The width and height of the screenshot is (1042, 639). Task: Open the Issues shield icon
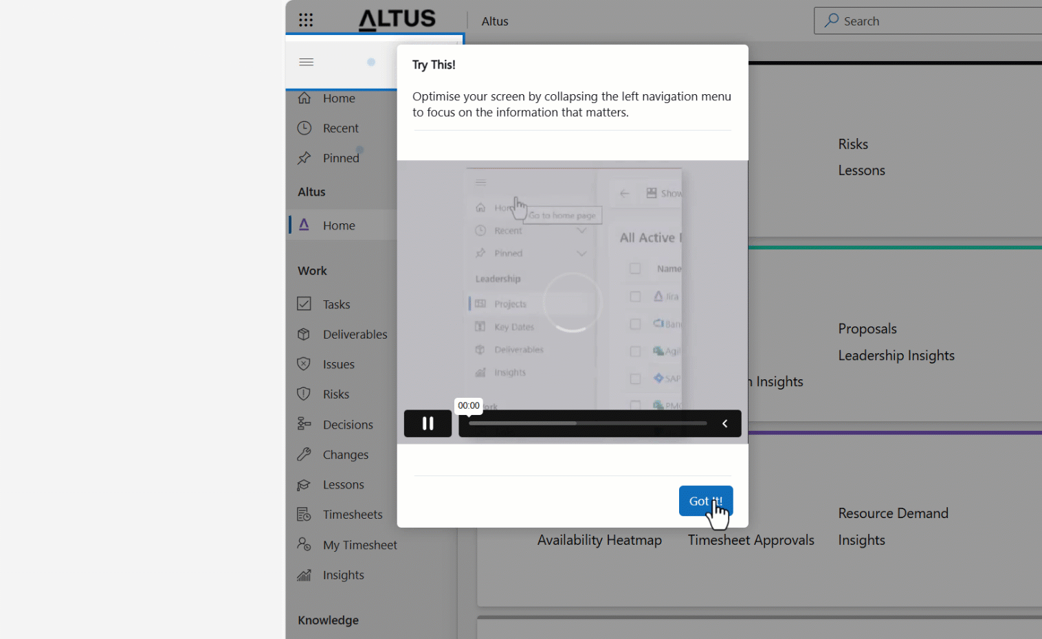(304, 364)
